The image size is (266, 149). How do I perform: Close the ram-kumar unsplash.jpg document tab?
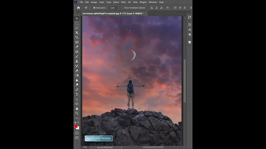(x=146, y=13)
